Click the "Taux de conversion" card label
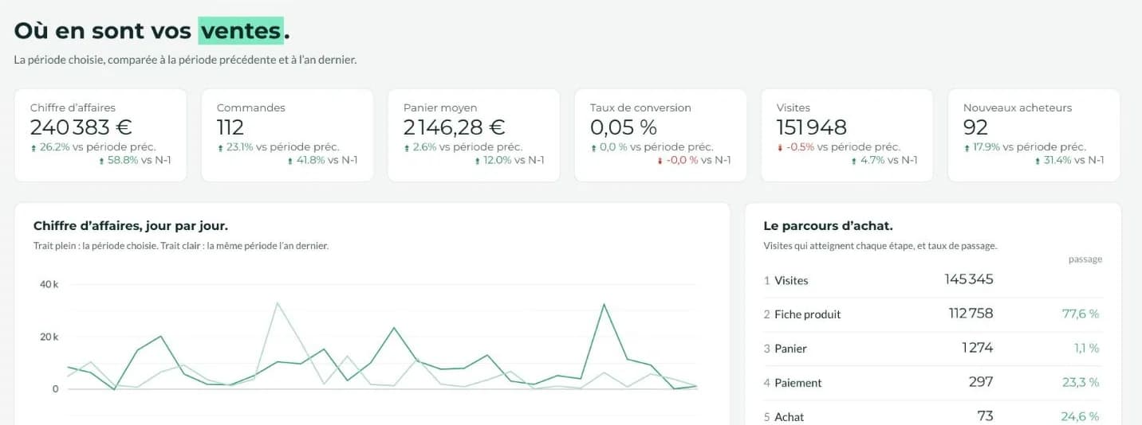This screenshot has width=1142, height=425. pyautogui.click(x=640, y=107)
